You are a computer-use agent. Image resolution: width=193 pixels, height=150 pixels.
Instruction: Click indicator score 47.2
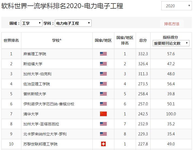[171, 64]
